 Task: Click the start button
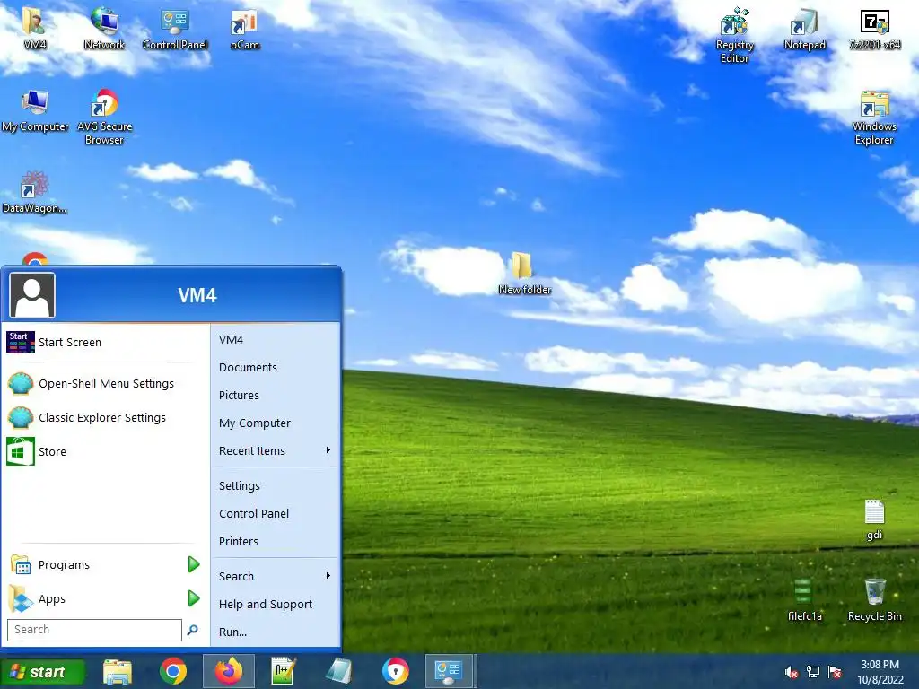pyautogui.click(x=42, y=672)
